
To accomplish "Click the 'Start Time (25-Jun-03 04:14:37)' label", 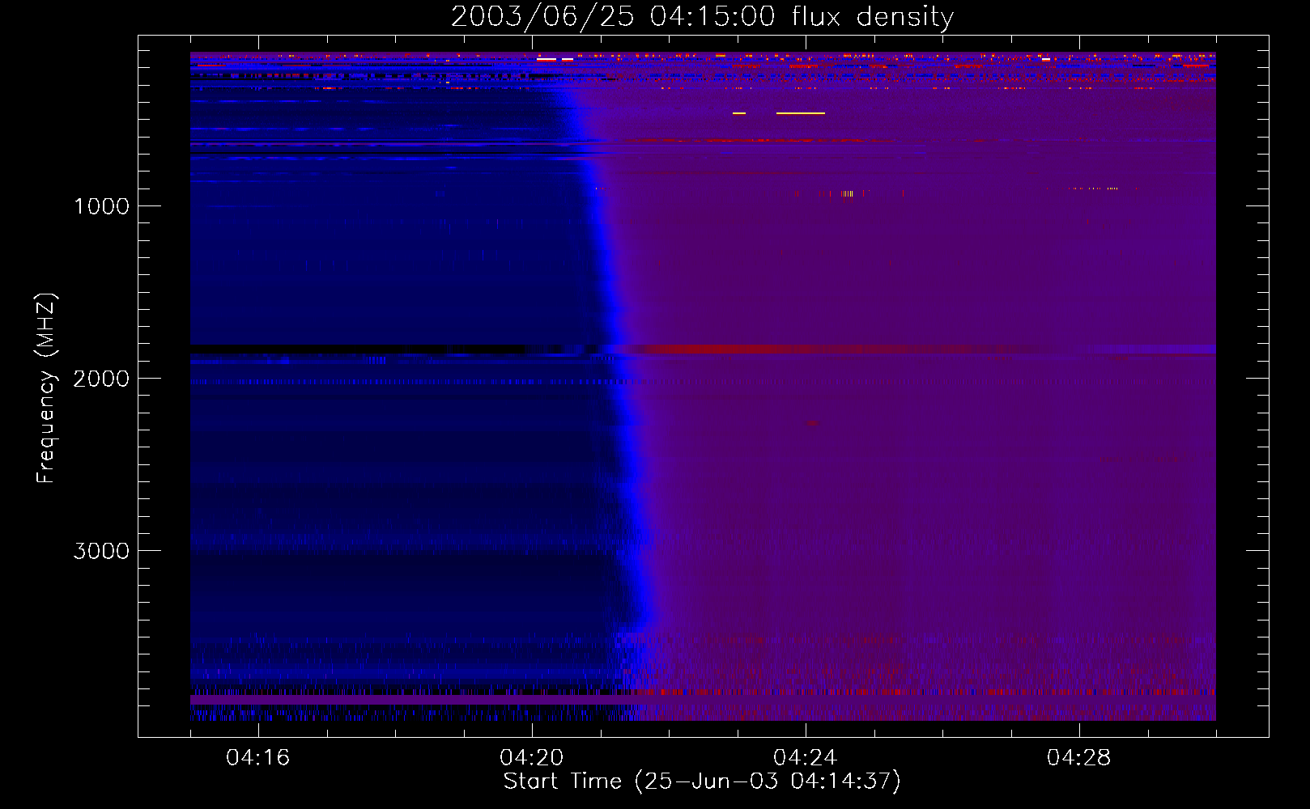I will (x=702, y=781).
